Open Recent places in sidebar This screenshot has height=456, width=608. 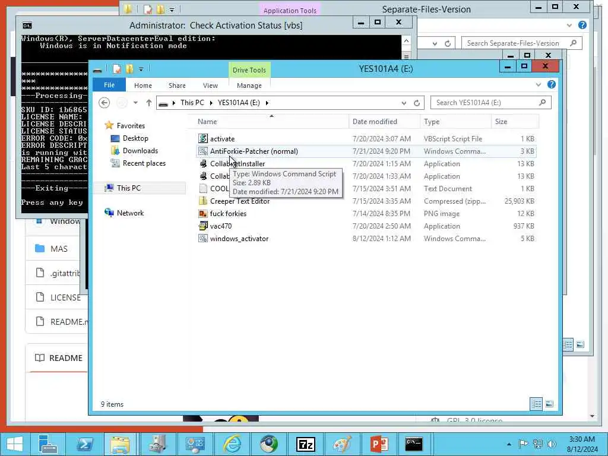pos(144,163)
